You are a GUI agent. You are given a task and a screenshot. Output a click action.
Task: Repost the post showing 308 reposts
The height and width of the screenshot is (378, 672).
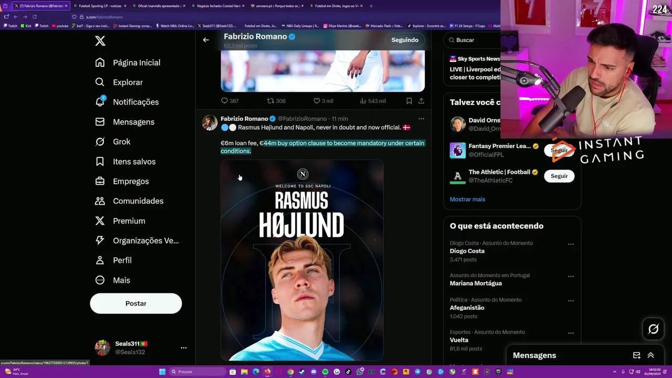pos(276,101)
